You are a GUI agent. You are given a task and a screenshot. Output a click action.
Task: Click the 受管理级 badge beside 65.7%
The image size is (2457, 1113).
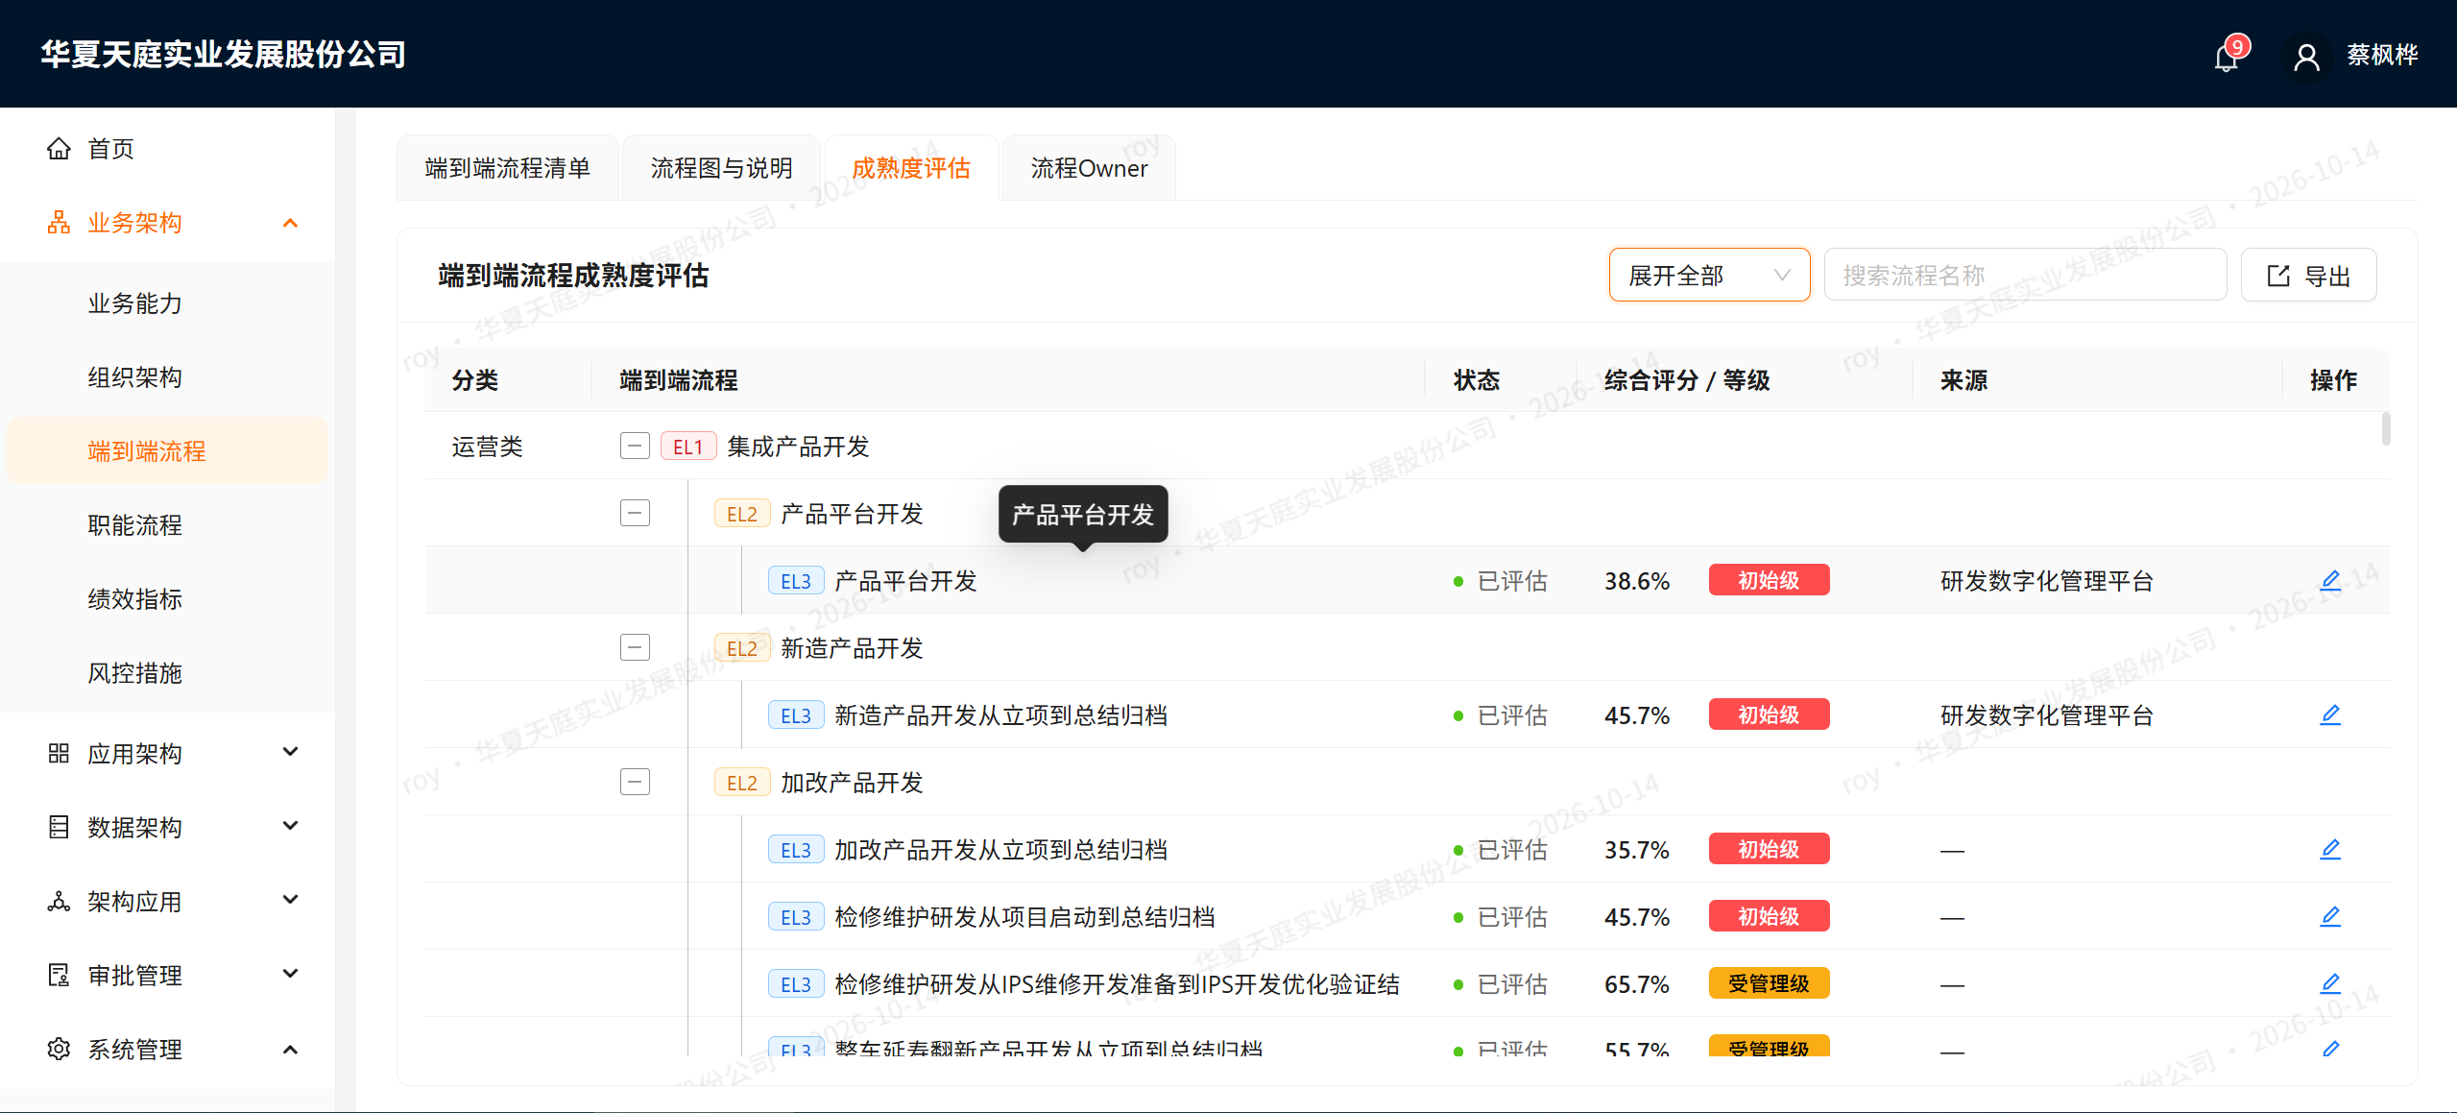tap(1769, 983)
